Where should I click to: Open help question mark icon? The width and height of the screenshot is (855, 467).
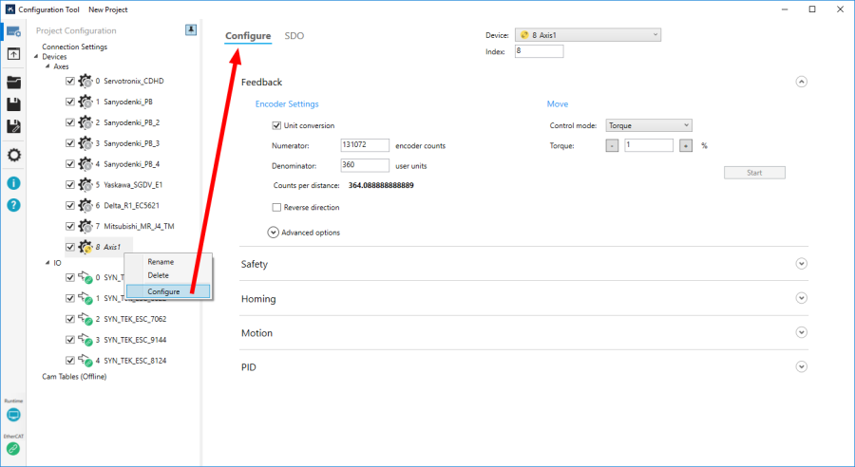point(13,205)
